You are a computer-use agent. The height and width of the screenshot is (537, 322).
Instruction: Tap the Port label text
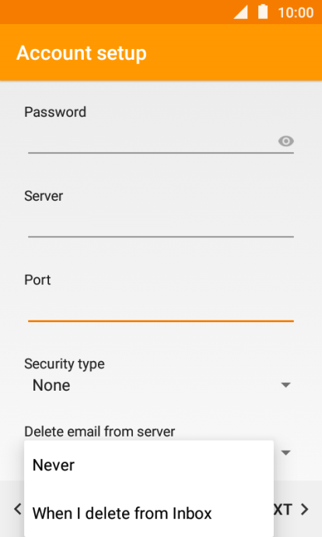tap(37, 280)
